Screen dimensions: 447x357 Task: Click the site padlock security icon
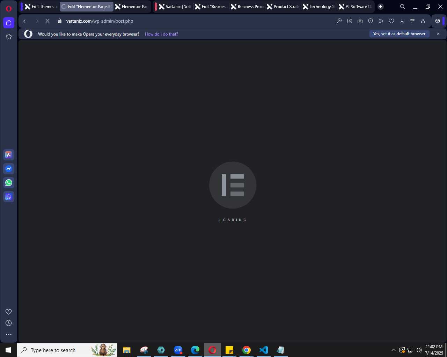coord(60,21)
